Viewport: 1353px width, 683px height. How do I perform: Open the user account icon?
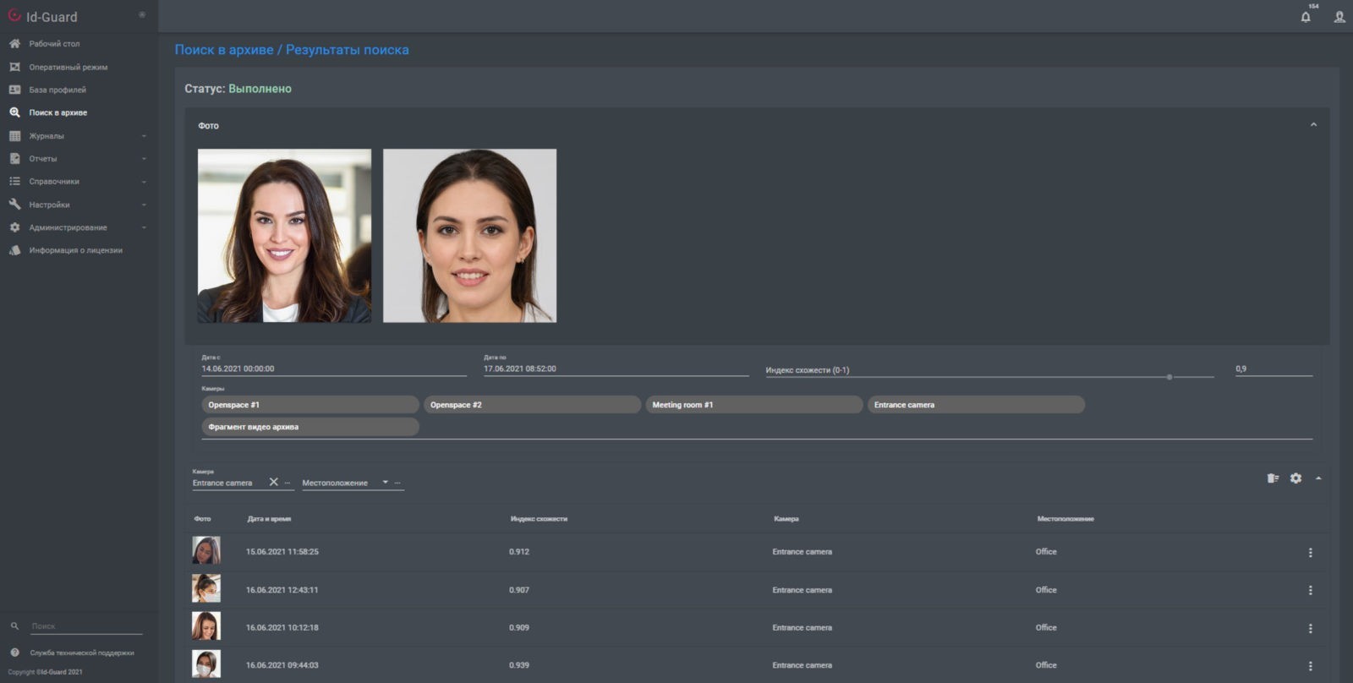pyautogui.click(x=1339, y=17)
